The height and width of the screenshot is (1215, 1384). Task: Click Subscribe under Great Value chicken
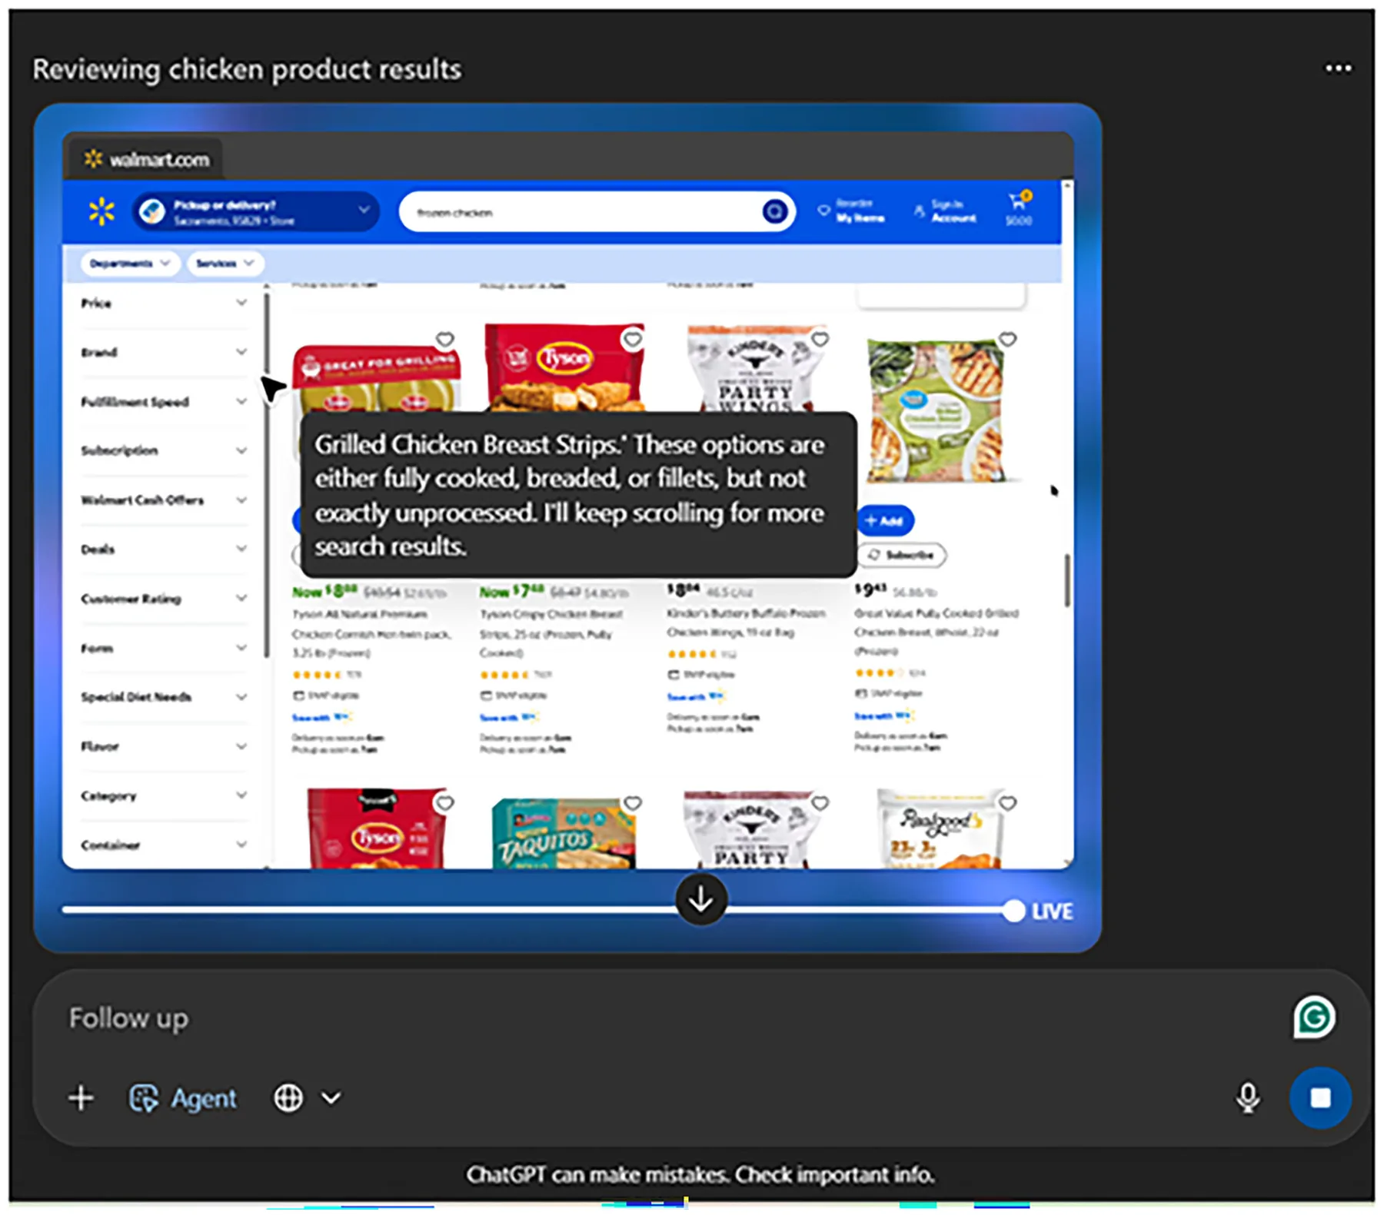point(901,555)
